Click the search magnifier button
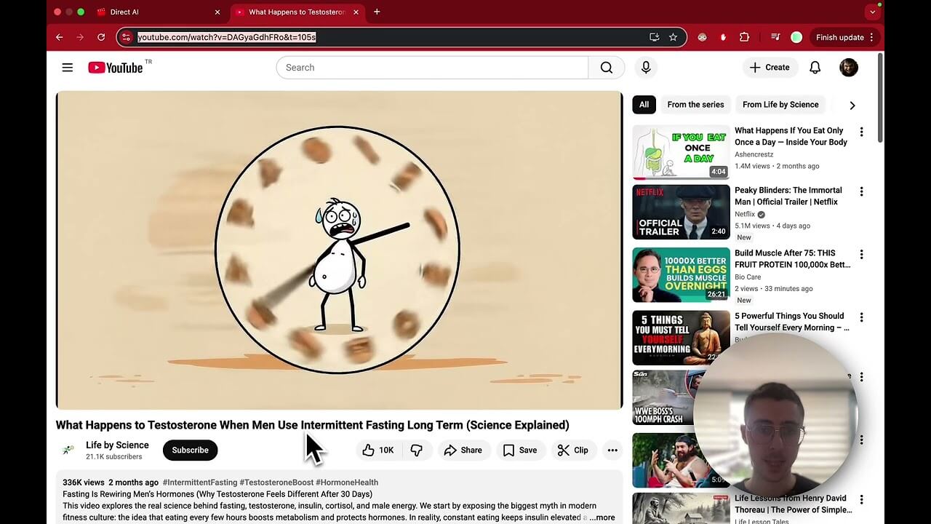Screen dimensions: 931x524 click(x=606, y=68)
